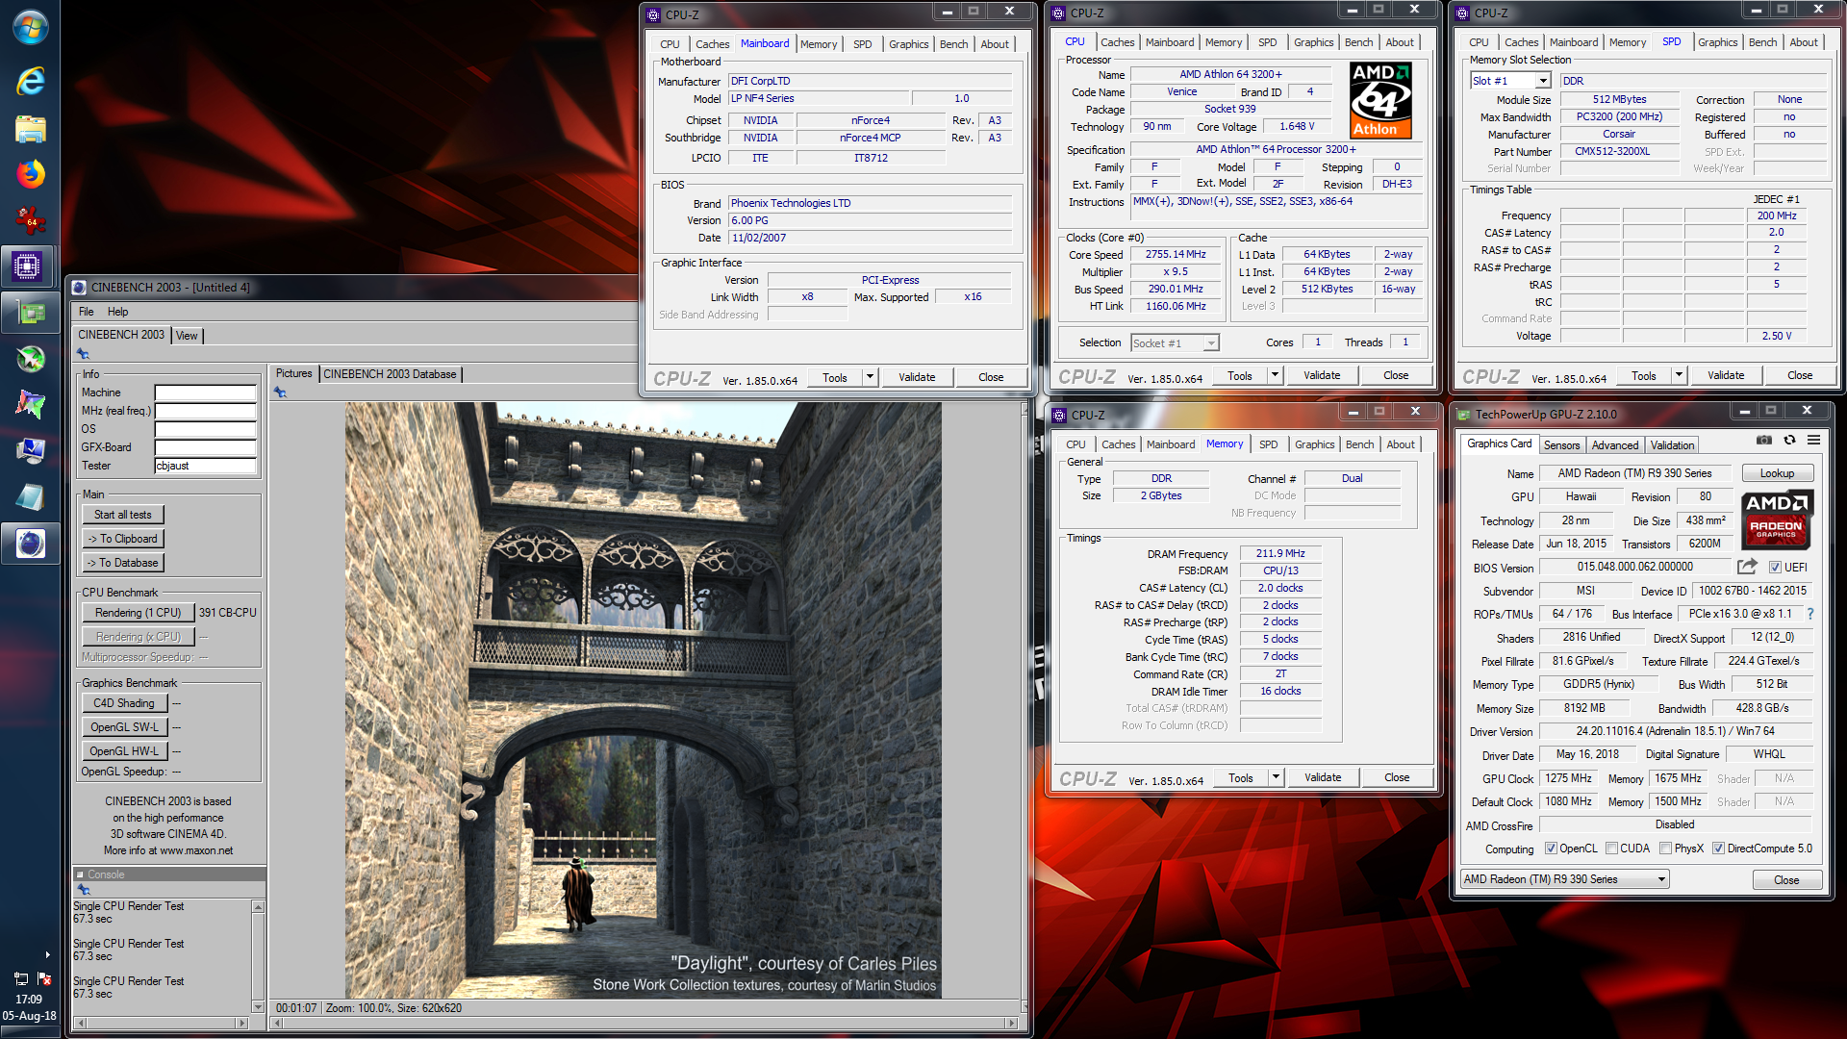
Task: Switch to GPU-Z via green card taskbar icon
Action: [x=30, y=313]
